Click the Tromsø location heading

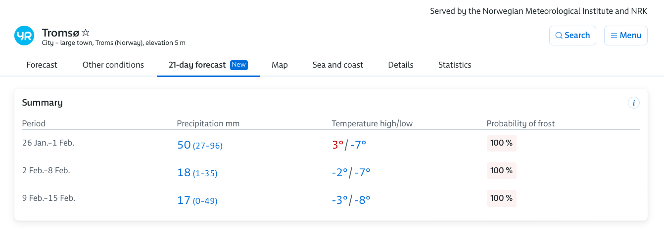60,33
